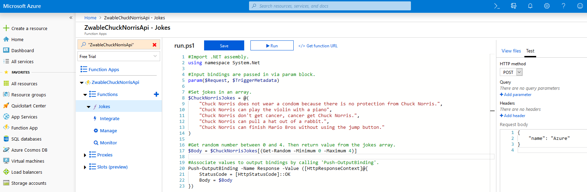Open the HTTP method POST dropdown
Screen dimensions: 587x192
[x=511, y=72]
